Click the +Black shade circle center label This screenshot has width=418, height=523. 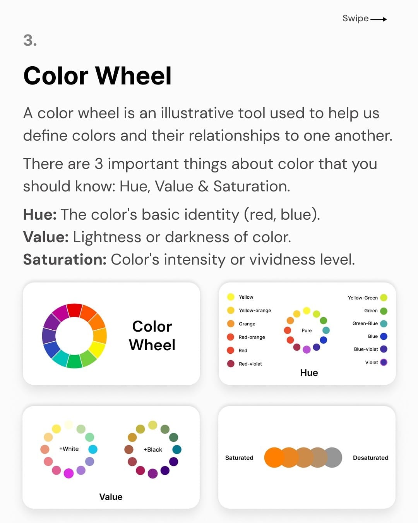153,449
